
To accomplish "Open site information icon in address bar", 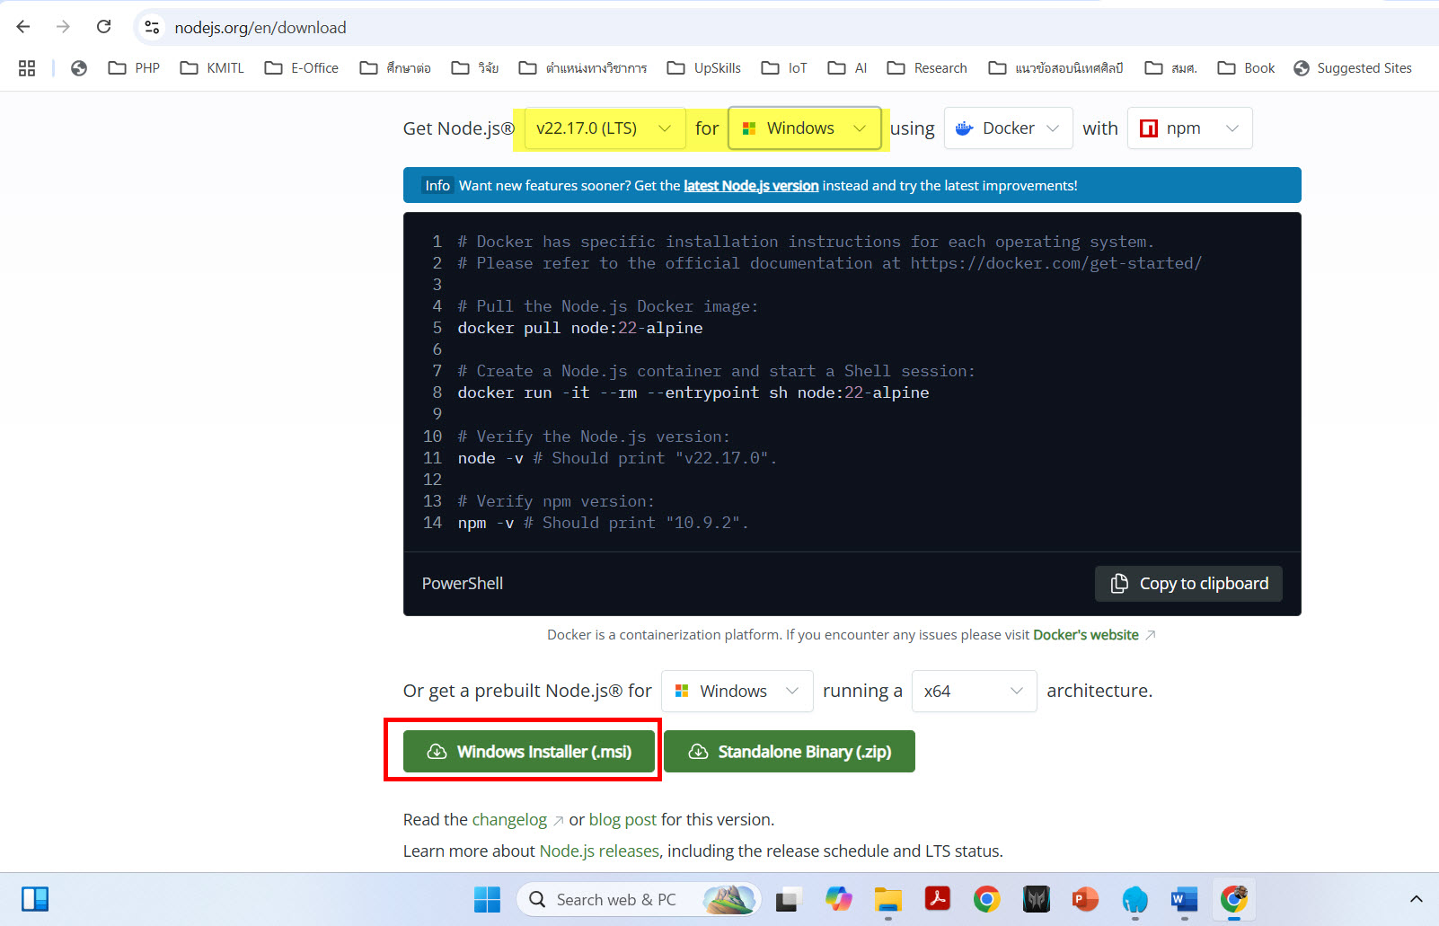I will (x=151, y=28).
